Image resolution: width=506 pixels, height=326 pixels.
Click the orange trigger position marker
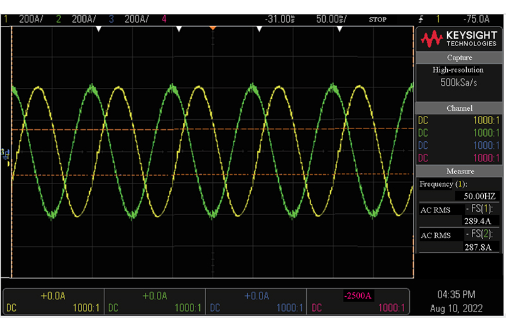coord(213,28)
